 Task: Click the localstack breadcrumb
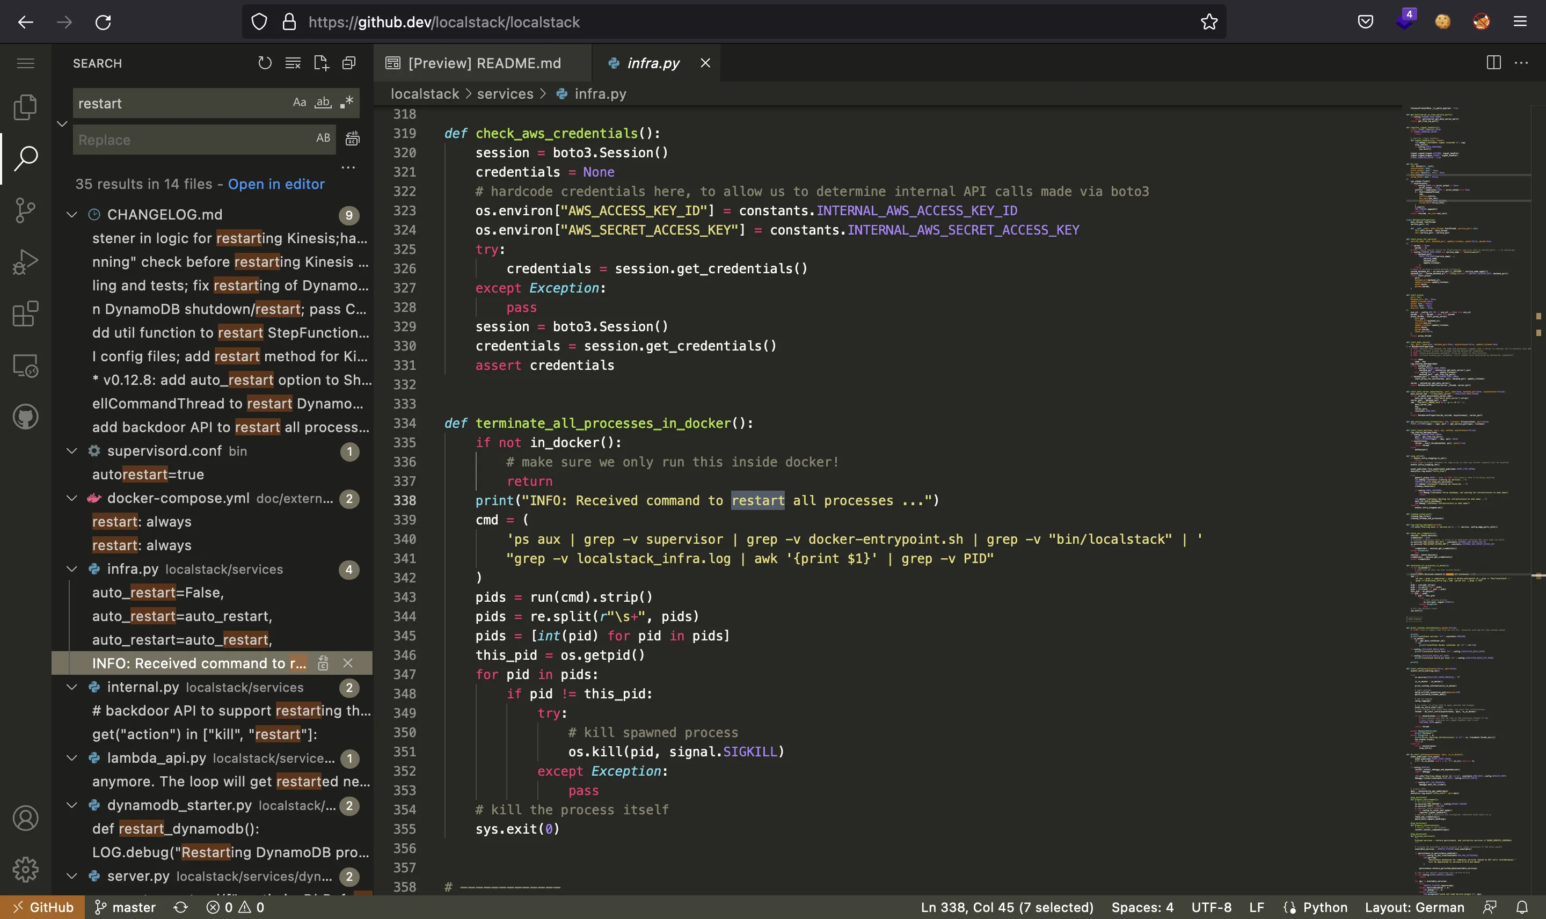(x=425, y=94)
